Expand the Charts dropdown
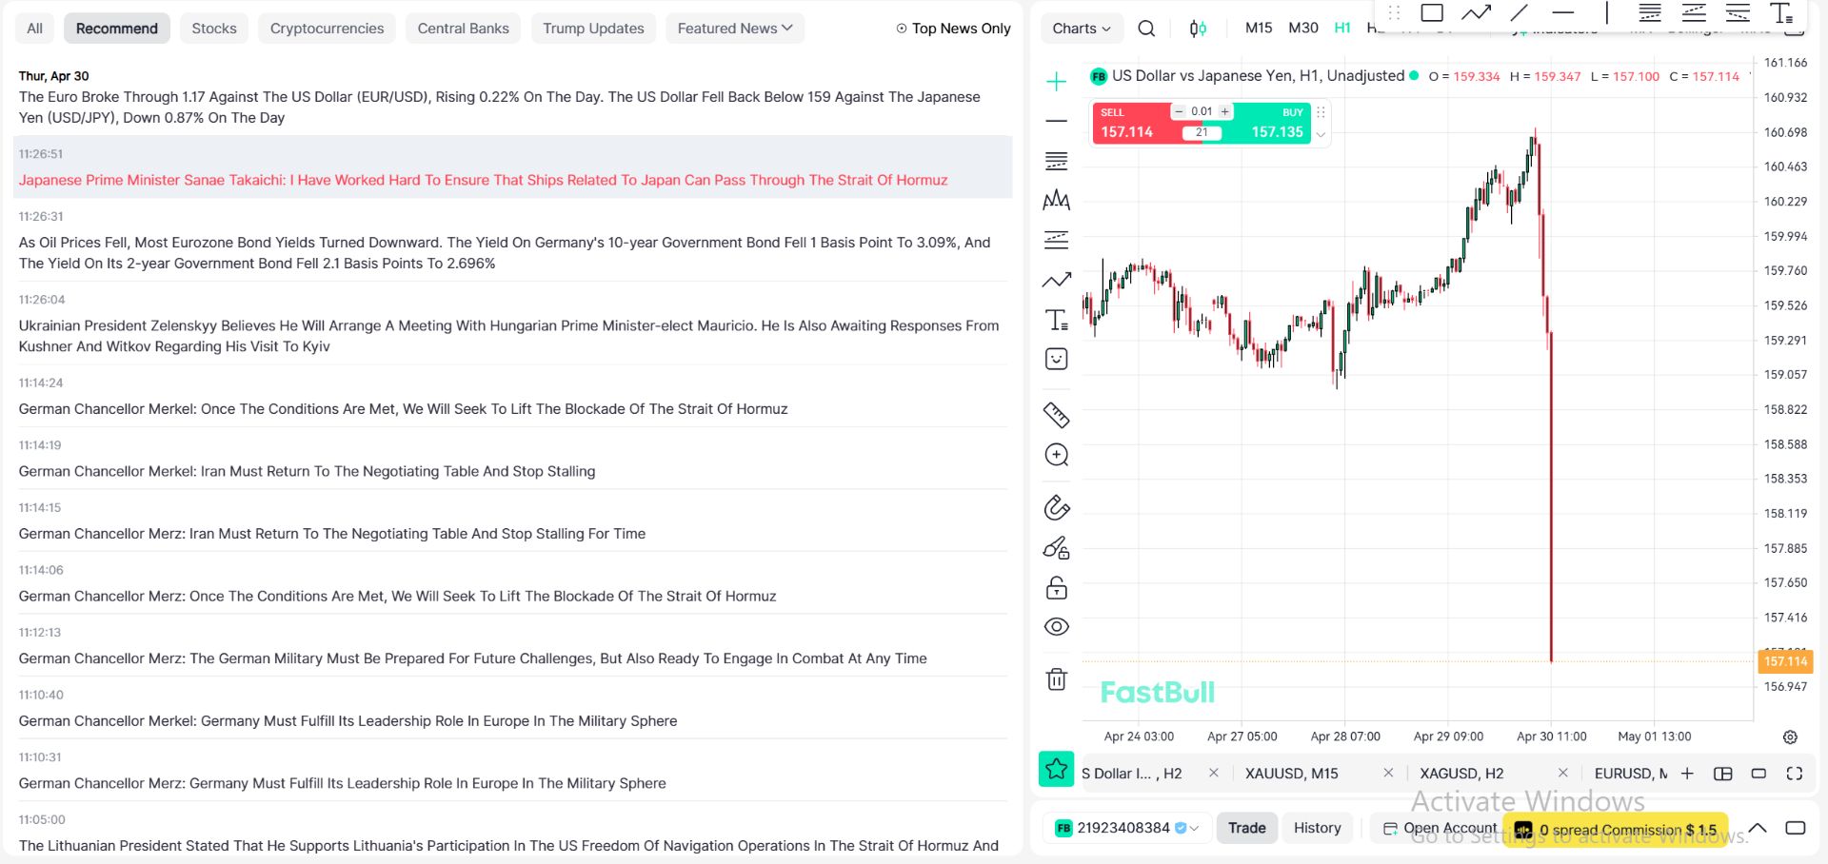Viewport: 1828px width, 864px height. point(1081,29)
